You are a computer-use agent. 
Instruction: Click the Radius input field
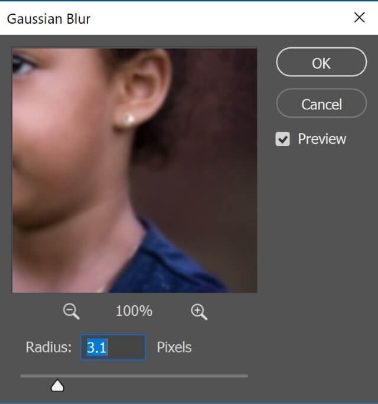(113, 347)
